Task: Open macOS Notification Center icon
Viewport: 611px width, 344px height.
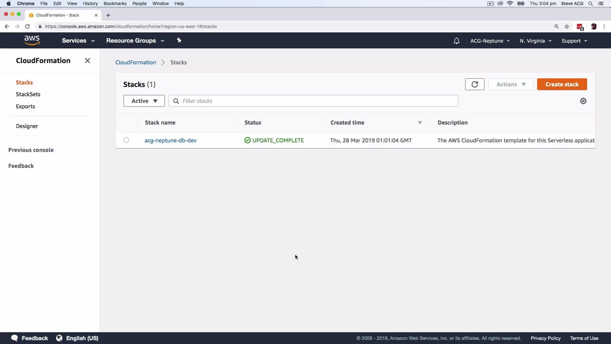Action: point(602,3)
